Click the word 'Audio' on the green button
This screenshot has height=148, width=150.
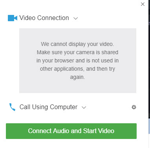(61, 131)
